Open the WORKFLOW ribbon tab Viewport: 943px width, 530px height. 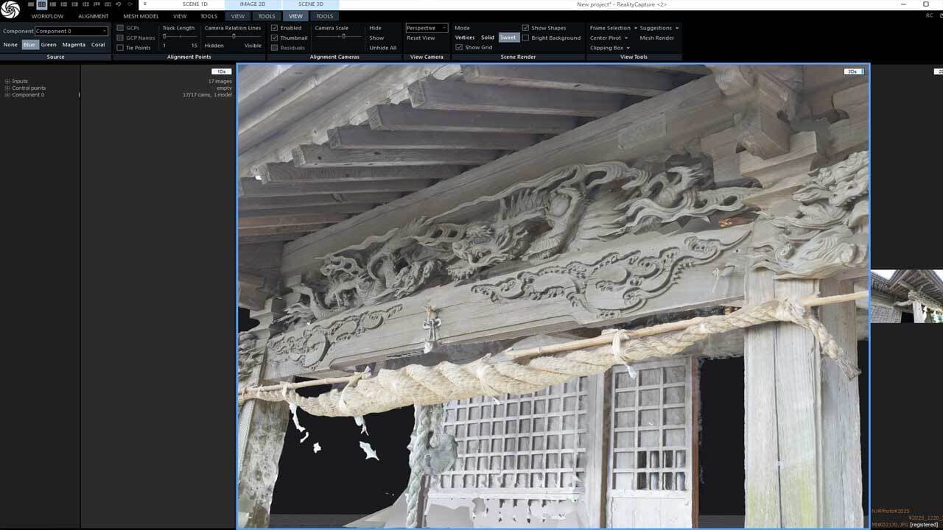47,16
